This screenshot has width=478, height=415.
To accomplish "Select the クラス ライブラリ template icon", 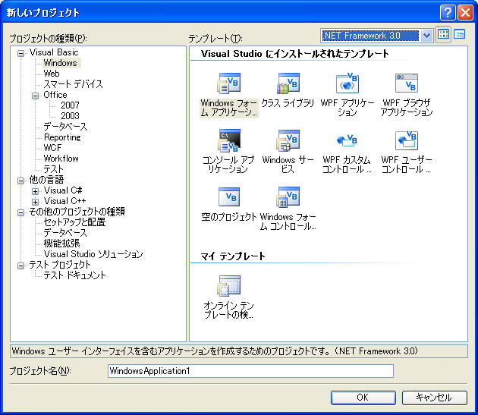I will (288, 83).
